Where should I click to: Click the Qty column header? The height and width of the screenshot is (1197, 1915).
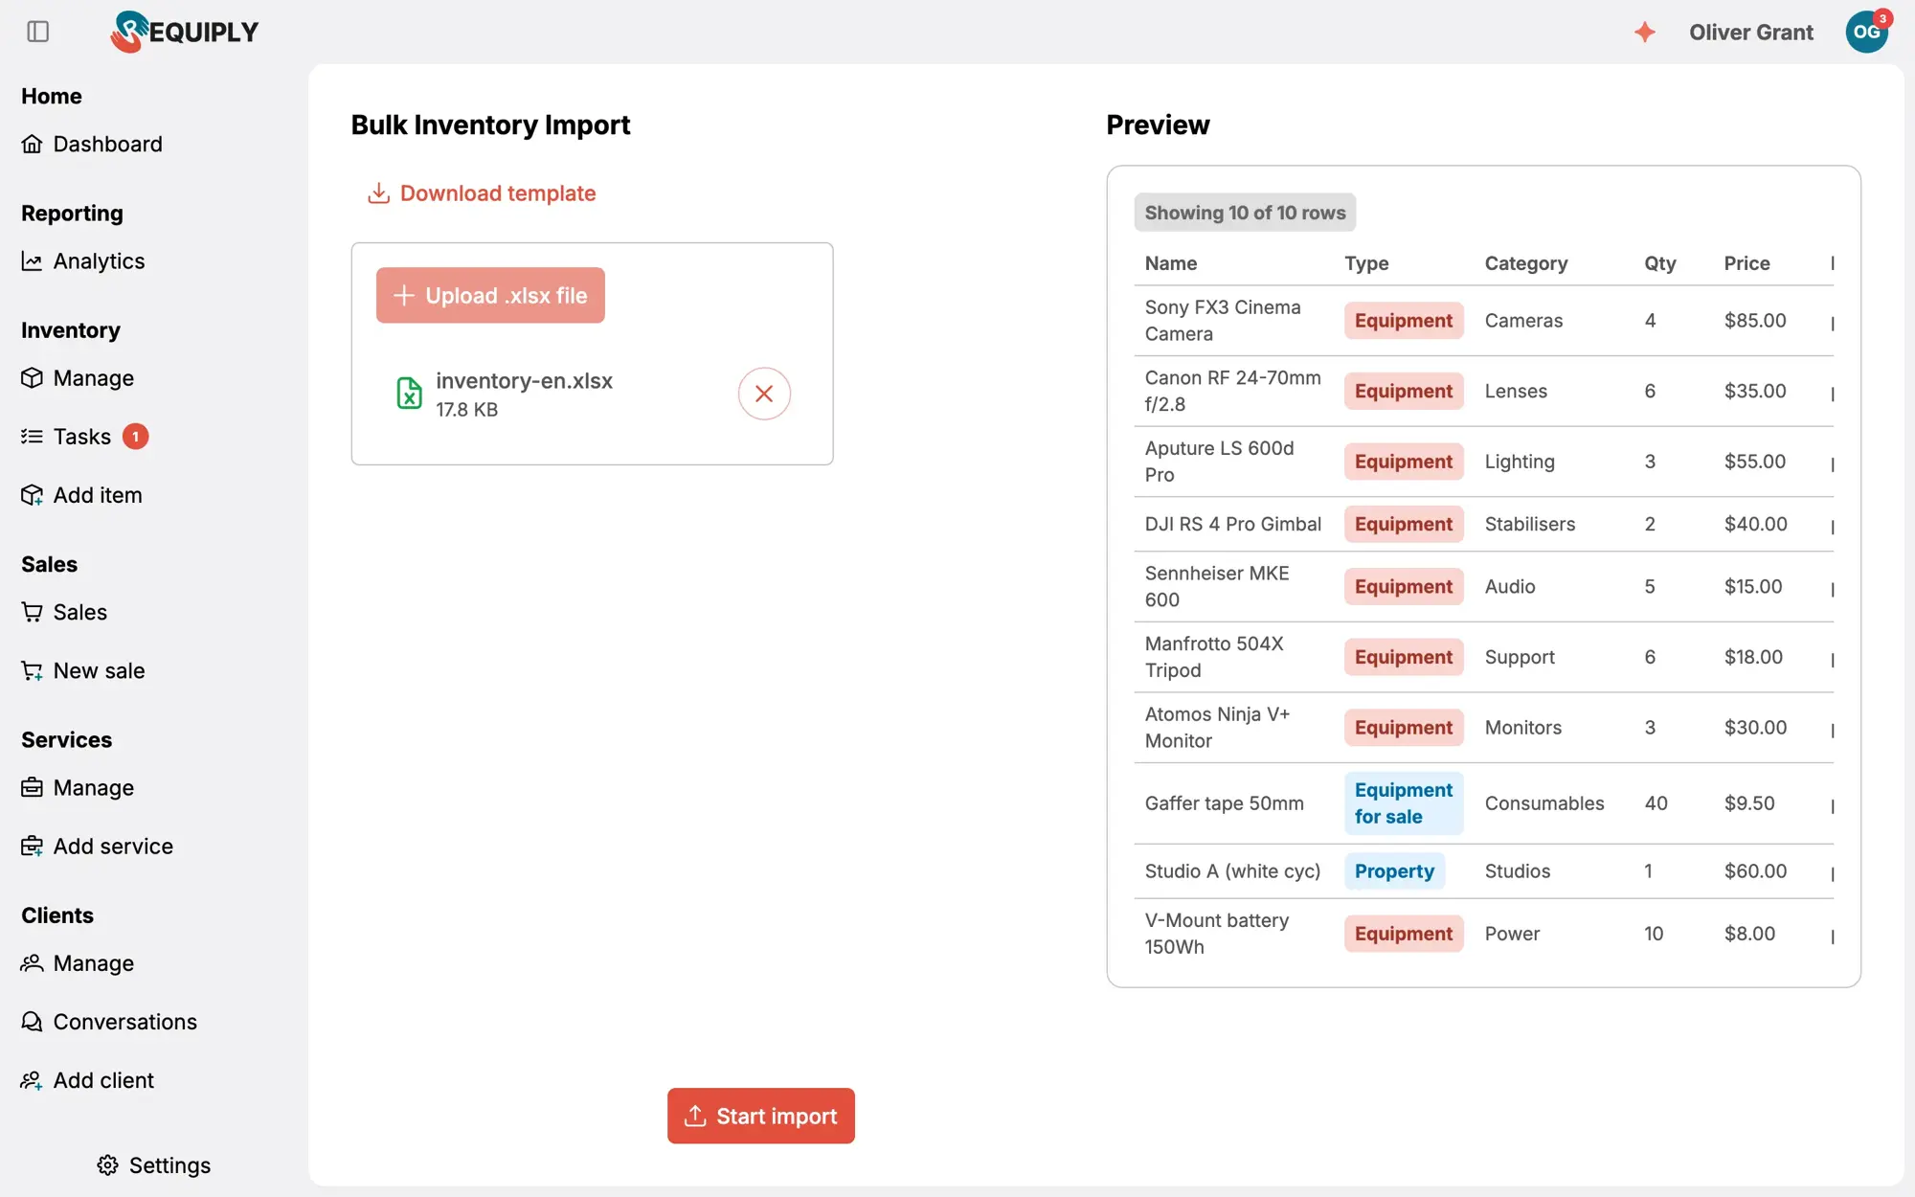pyautogui.click(x=1660, y=263)
